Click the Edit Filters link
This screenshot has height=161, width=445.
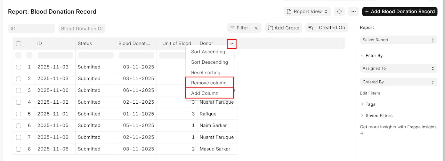[370, 93]
